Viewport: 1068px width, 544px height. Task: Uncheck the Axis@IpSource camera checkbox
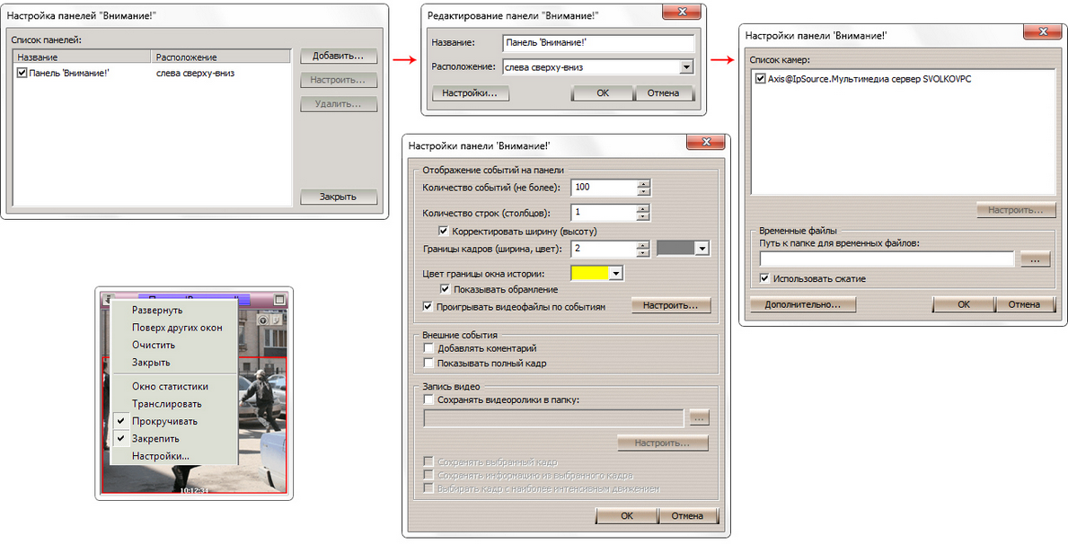coord(760,79)
